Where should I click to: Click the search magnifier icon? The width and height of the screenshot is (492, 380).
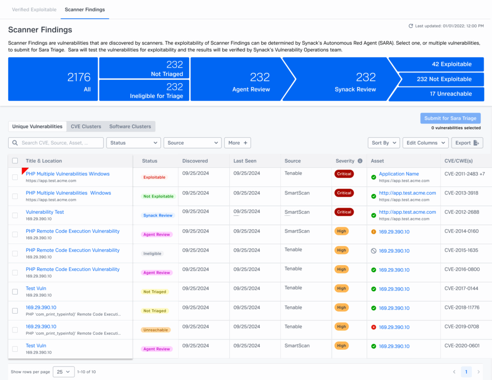15,143
